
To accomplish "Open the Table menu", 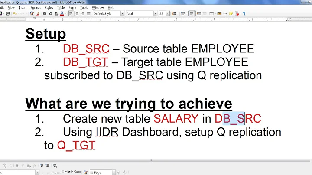I will (x=61, y=7).
